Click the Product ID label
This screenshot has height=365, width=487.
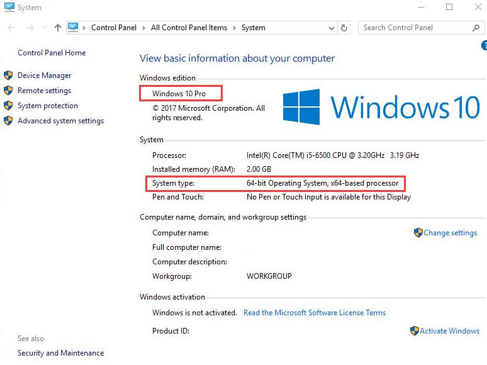coord(171,331)
